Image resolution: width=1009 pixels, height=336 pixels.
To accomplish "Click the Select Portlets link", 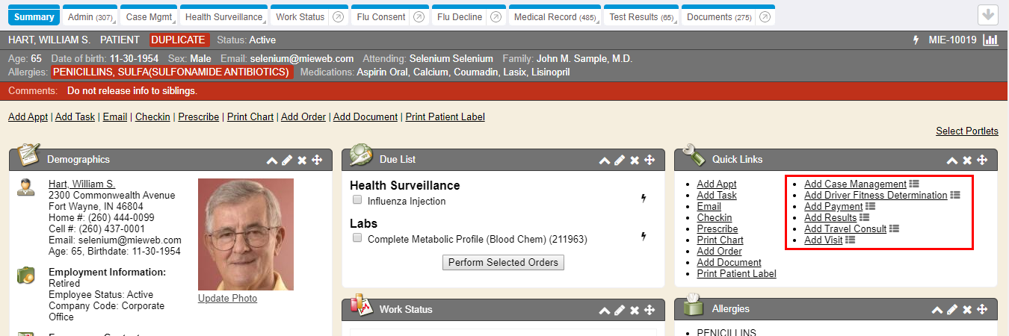I will [x=966, y=131].
